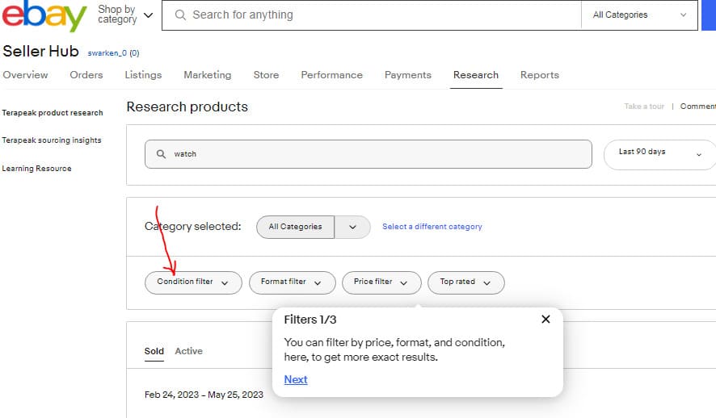This screenshot has width=716, height=418.
Task: Click the magnifier icon in the top search bar
Action: tap(180, 15)
